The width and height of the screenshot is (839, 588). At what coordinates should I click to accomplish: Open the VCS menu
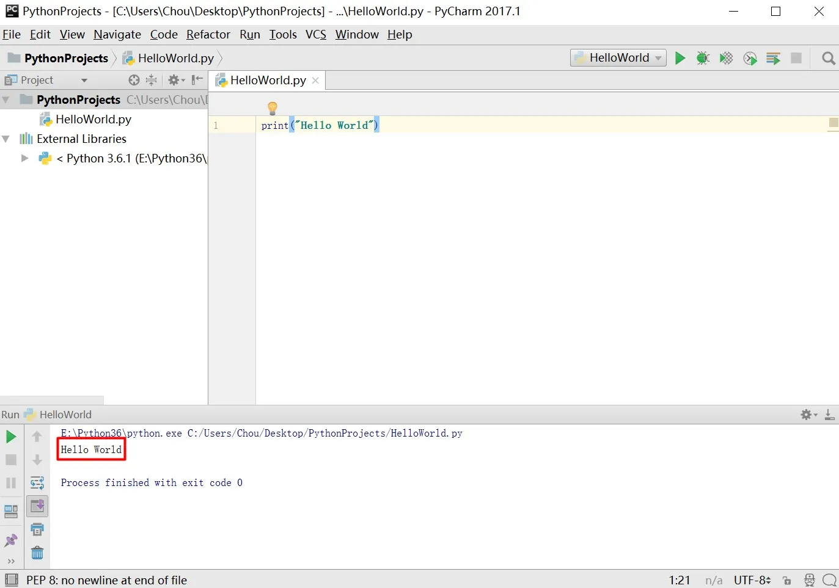click(316, 35)
